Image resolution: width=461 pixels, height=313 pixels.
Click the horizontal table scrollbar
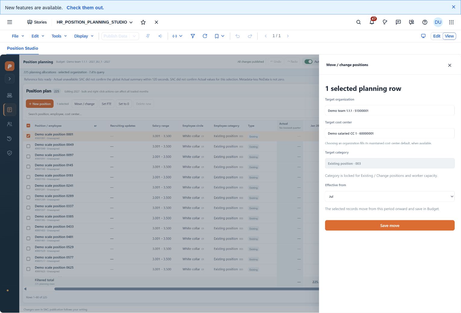coord(187,289)
